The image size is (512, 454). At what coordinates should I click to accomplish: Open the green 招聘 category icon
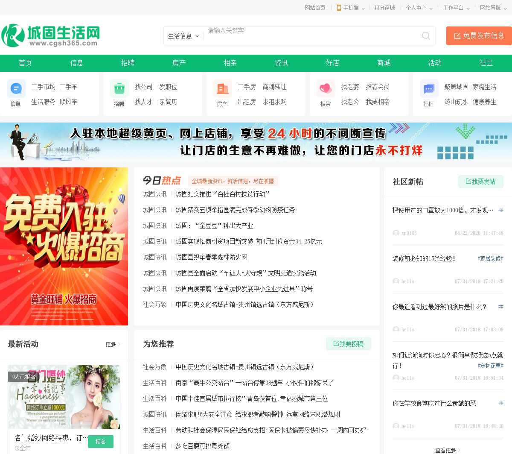[119, 89]
